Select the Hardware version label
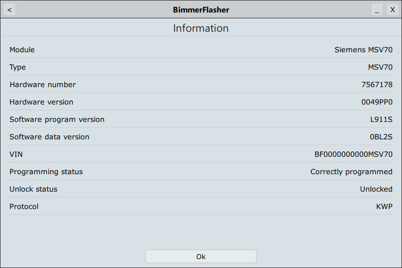The height and width of the screenshot is (268, 402). click(41, 102)
